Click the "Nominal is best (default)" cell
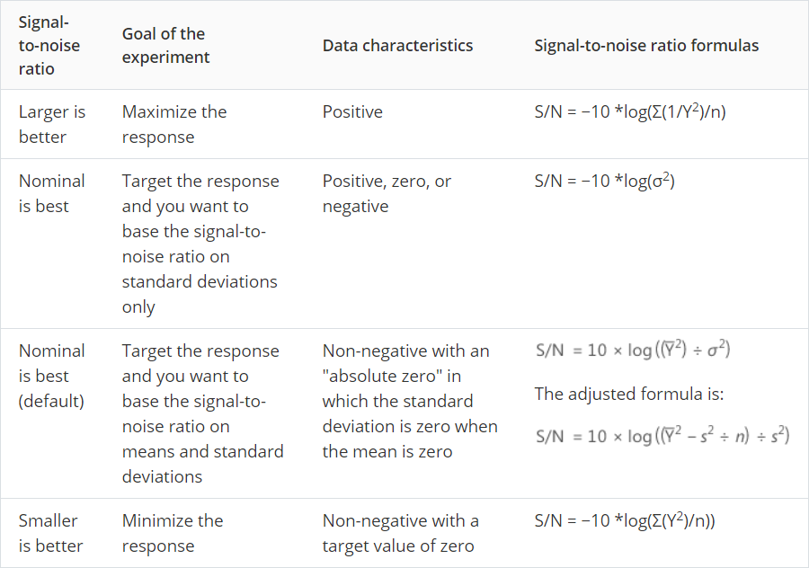This screenshot has height=568, width=809. tap(52, 376)
